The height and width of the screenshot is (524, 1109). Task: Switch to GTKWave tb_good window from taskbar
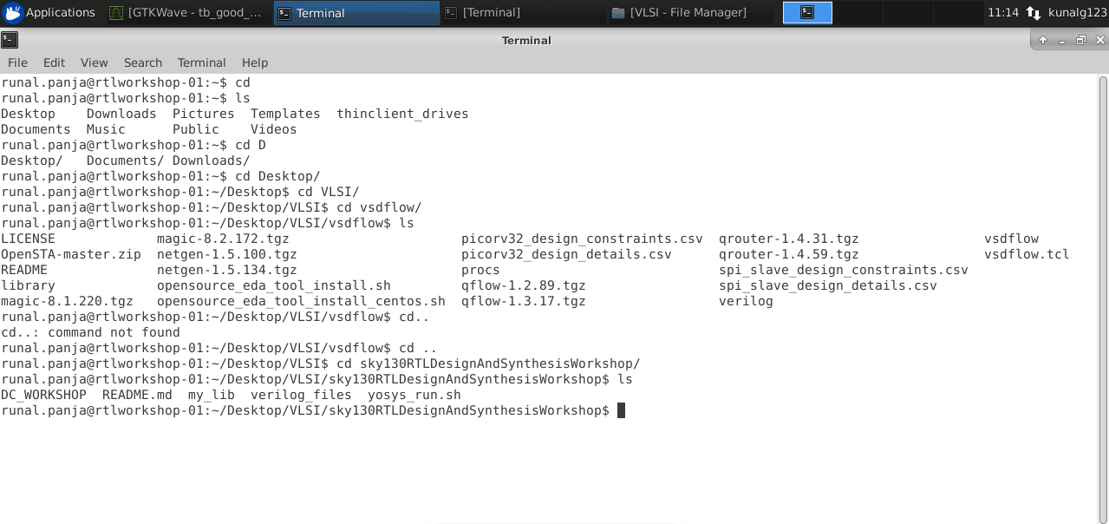(x=186, y=12)
